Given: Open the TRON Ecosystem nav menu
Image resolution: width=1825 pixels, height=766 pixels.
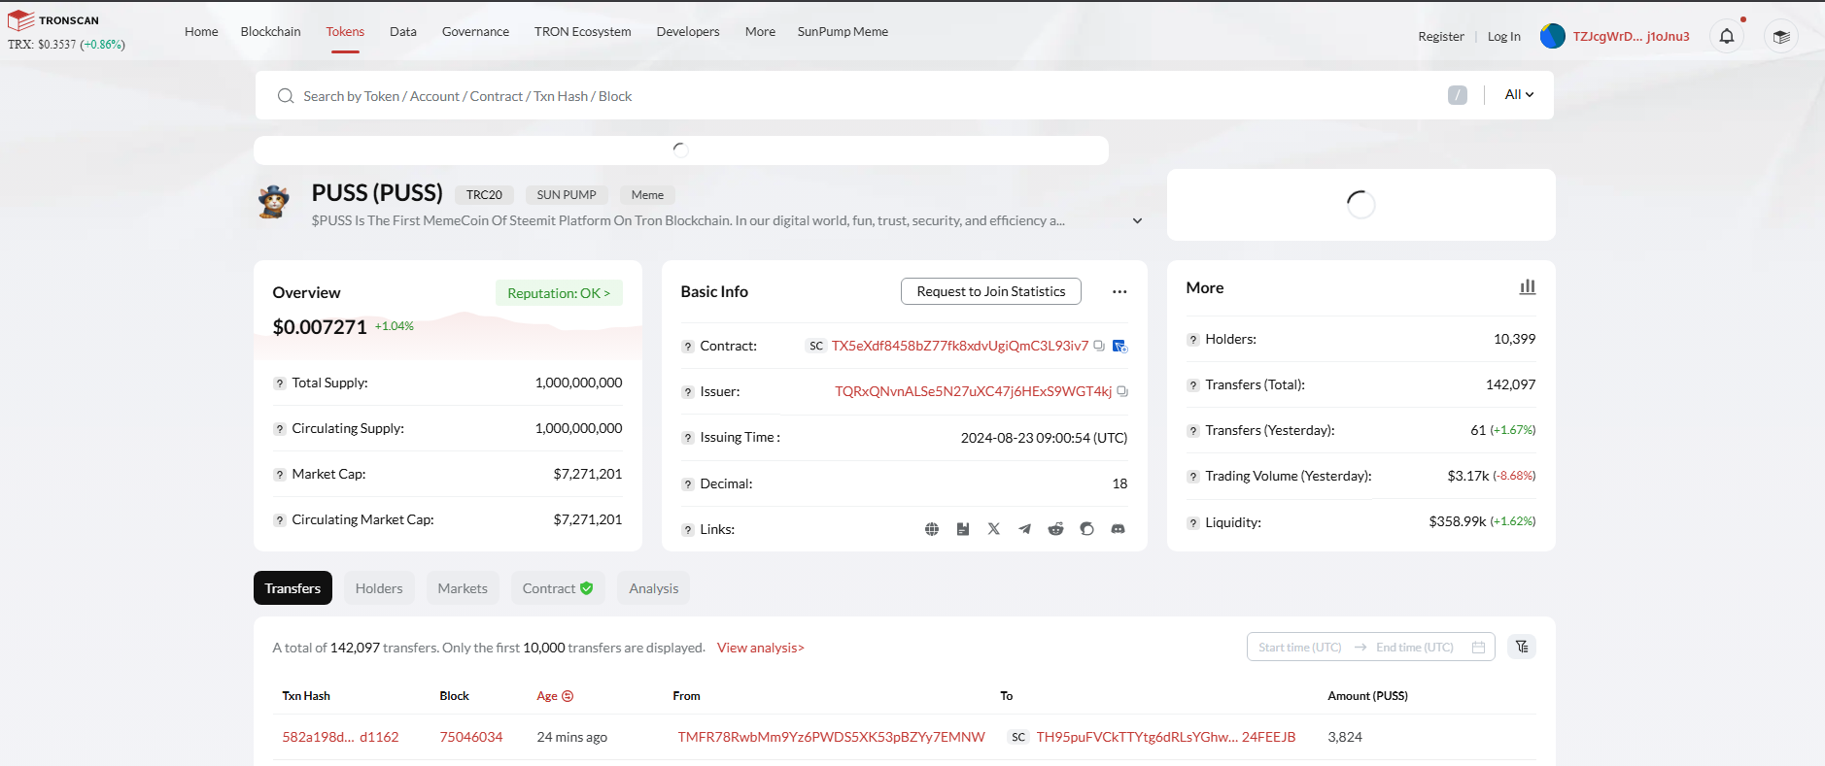Looking at the screenshot, I should (583, 31).
